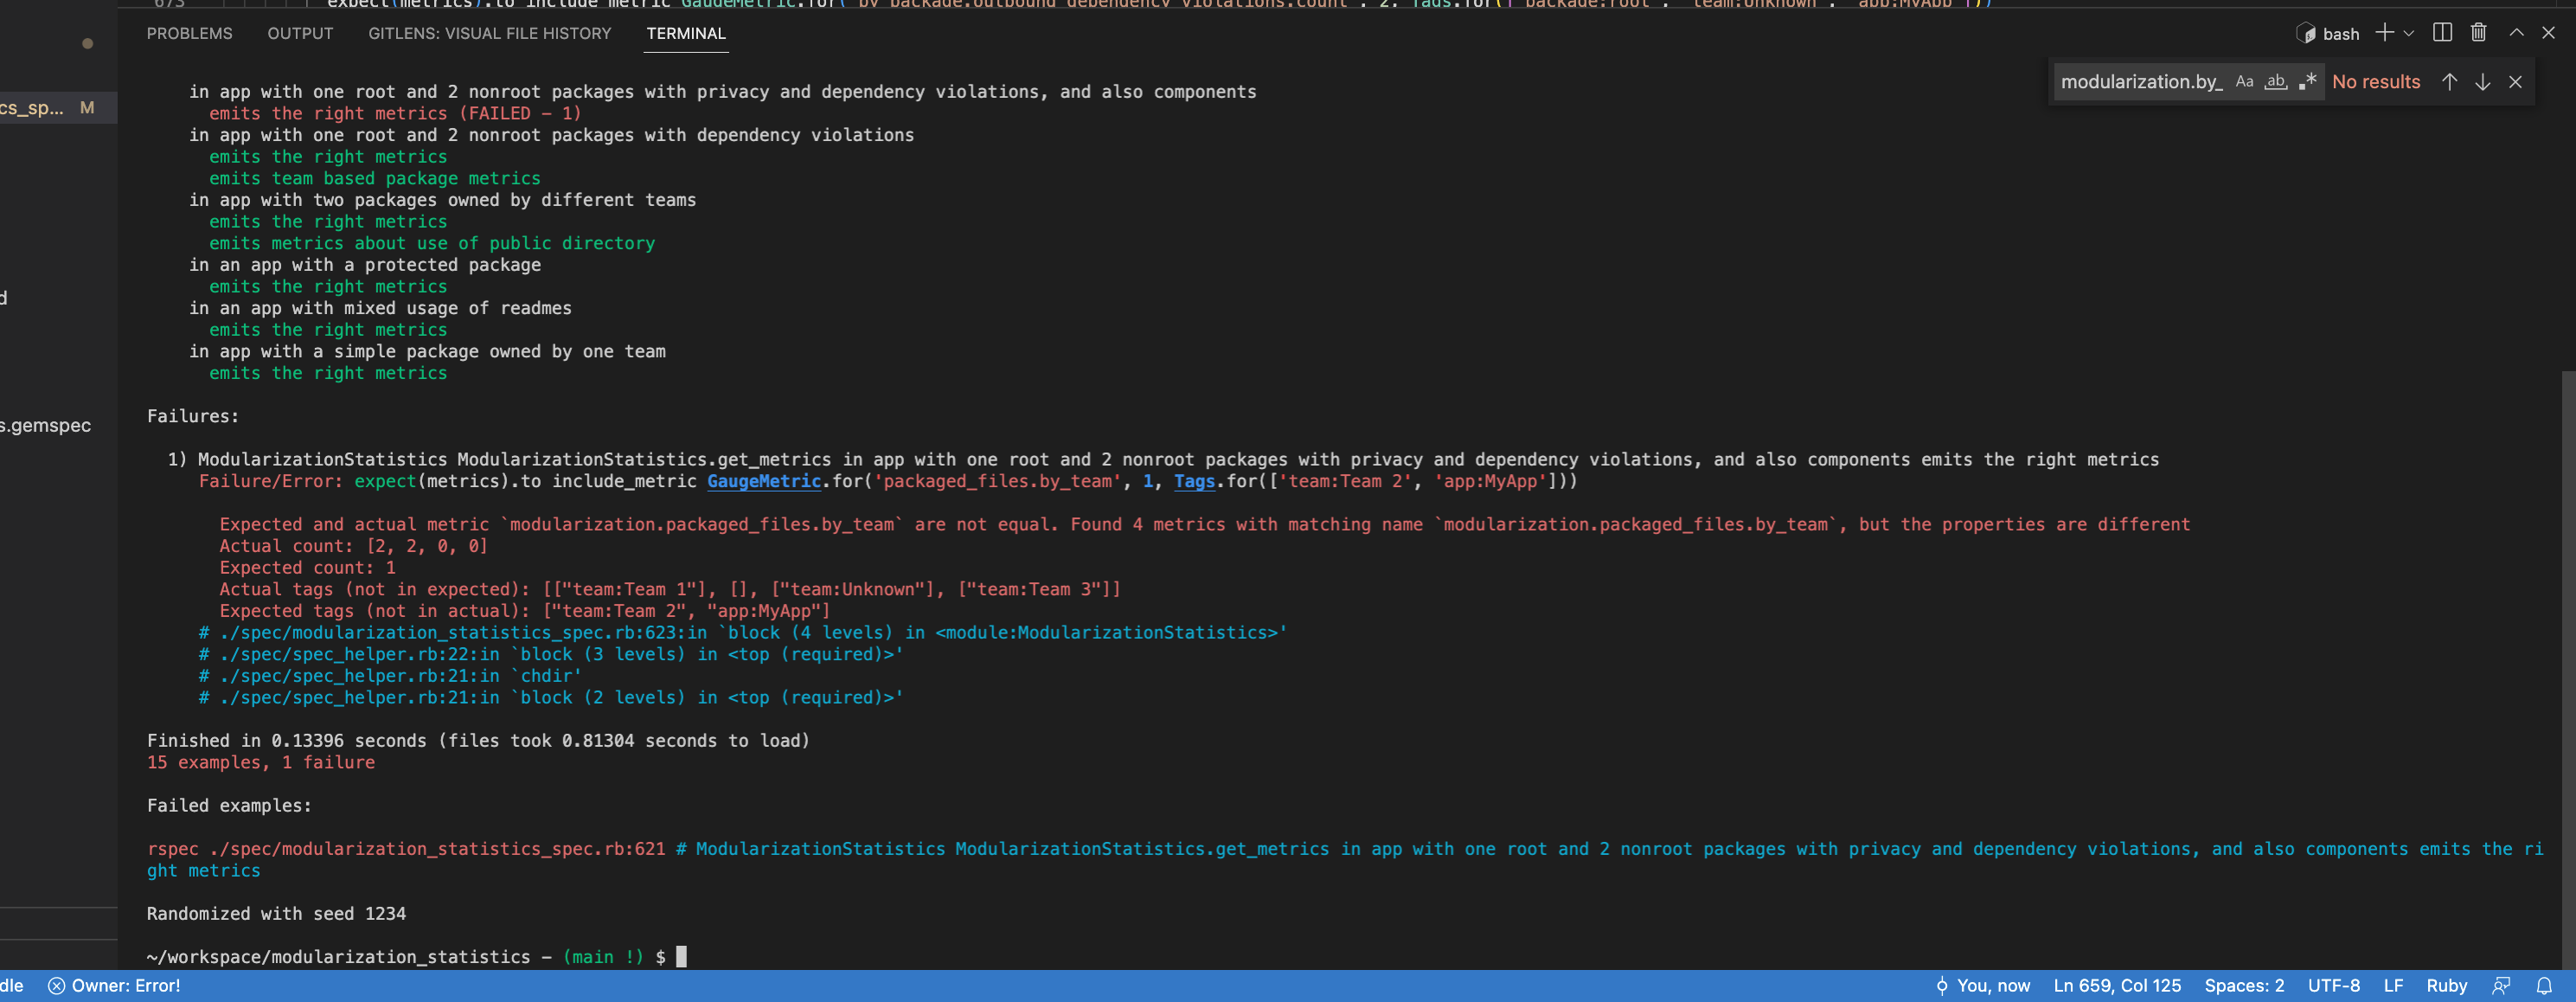2576x1002 pixels.
Task: Toggle Use Regular Expression in terminal find
Action: (x=2308, y=82)
